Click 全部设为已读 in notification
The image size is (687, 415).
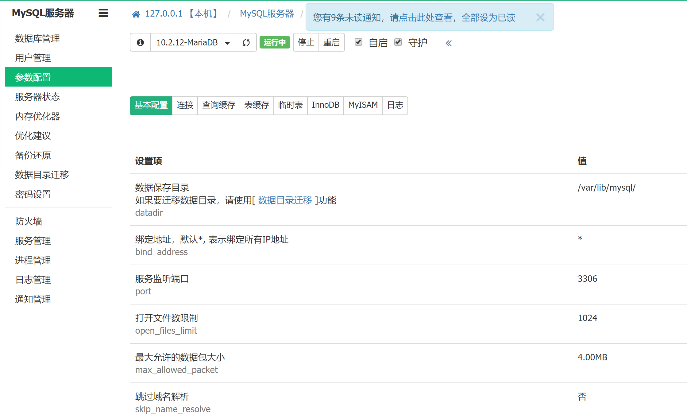[x=488, y=17]
